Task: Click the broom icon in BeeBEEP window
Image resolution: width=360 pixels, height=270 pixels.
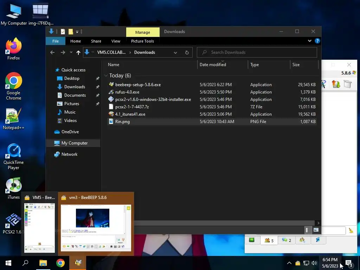Action: pos(351,230)
